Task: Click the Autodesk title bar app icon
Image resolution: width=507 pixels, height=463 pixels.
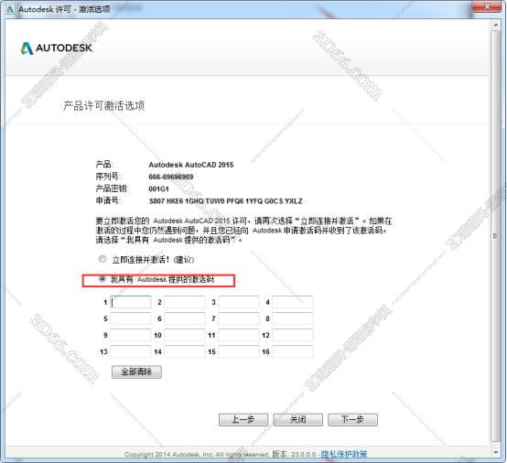Action: pos(10,9)
